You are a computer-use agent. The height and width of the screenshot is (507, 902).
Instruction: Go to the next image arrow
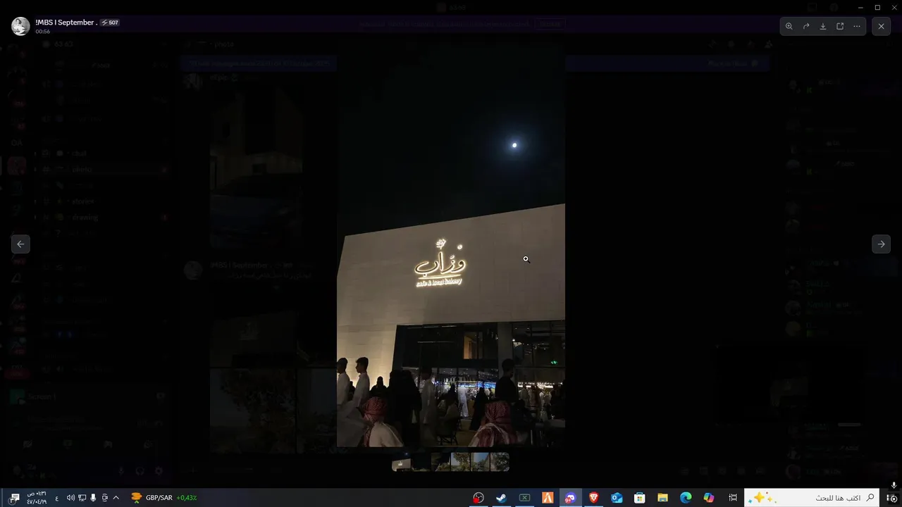click(x=881, y=244)
